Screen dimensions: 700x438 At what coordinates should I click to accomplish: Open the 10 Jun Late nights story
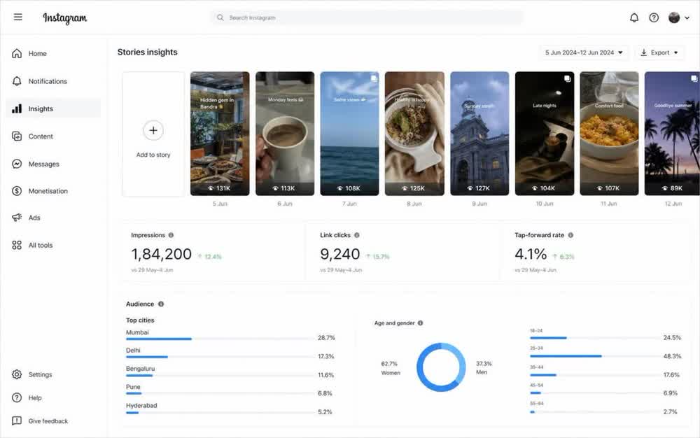tap(544, 134)
